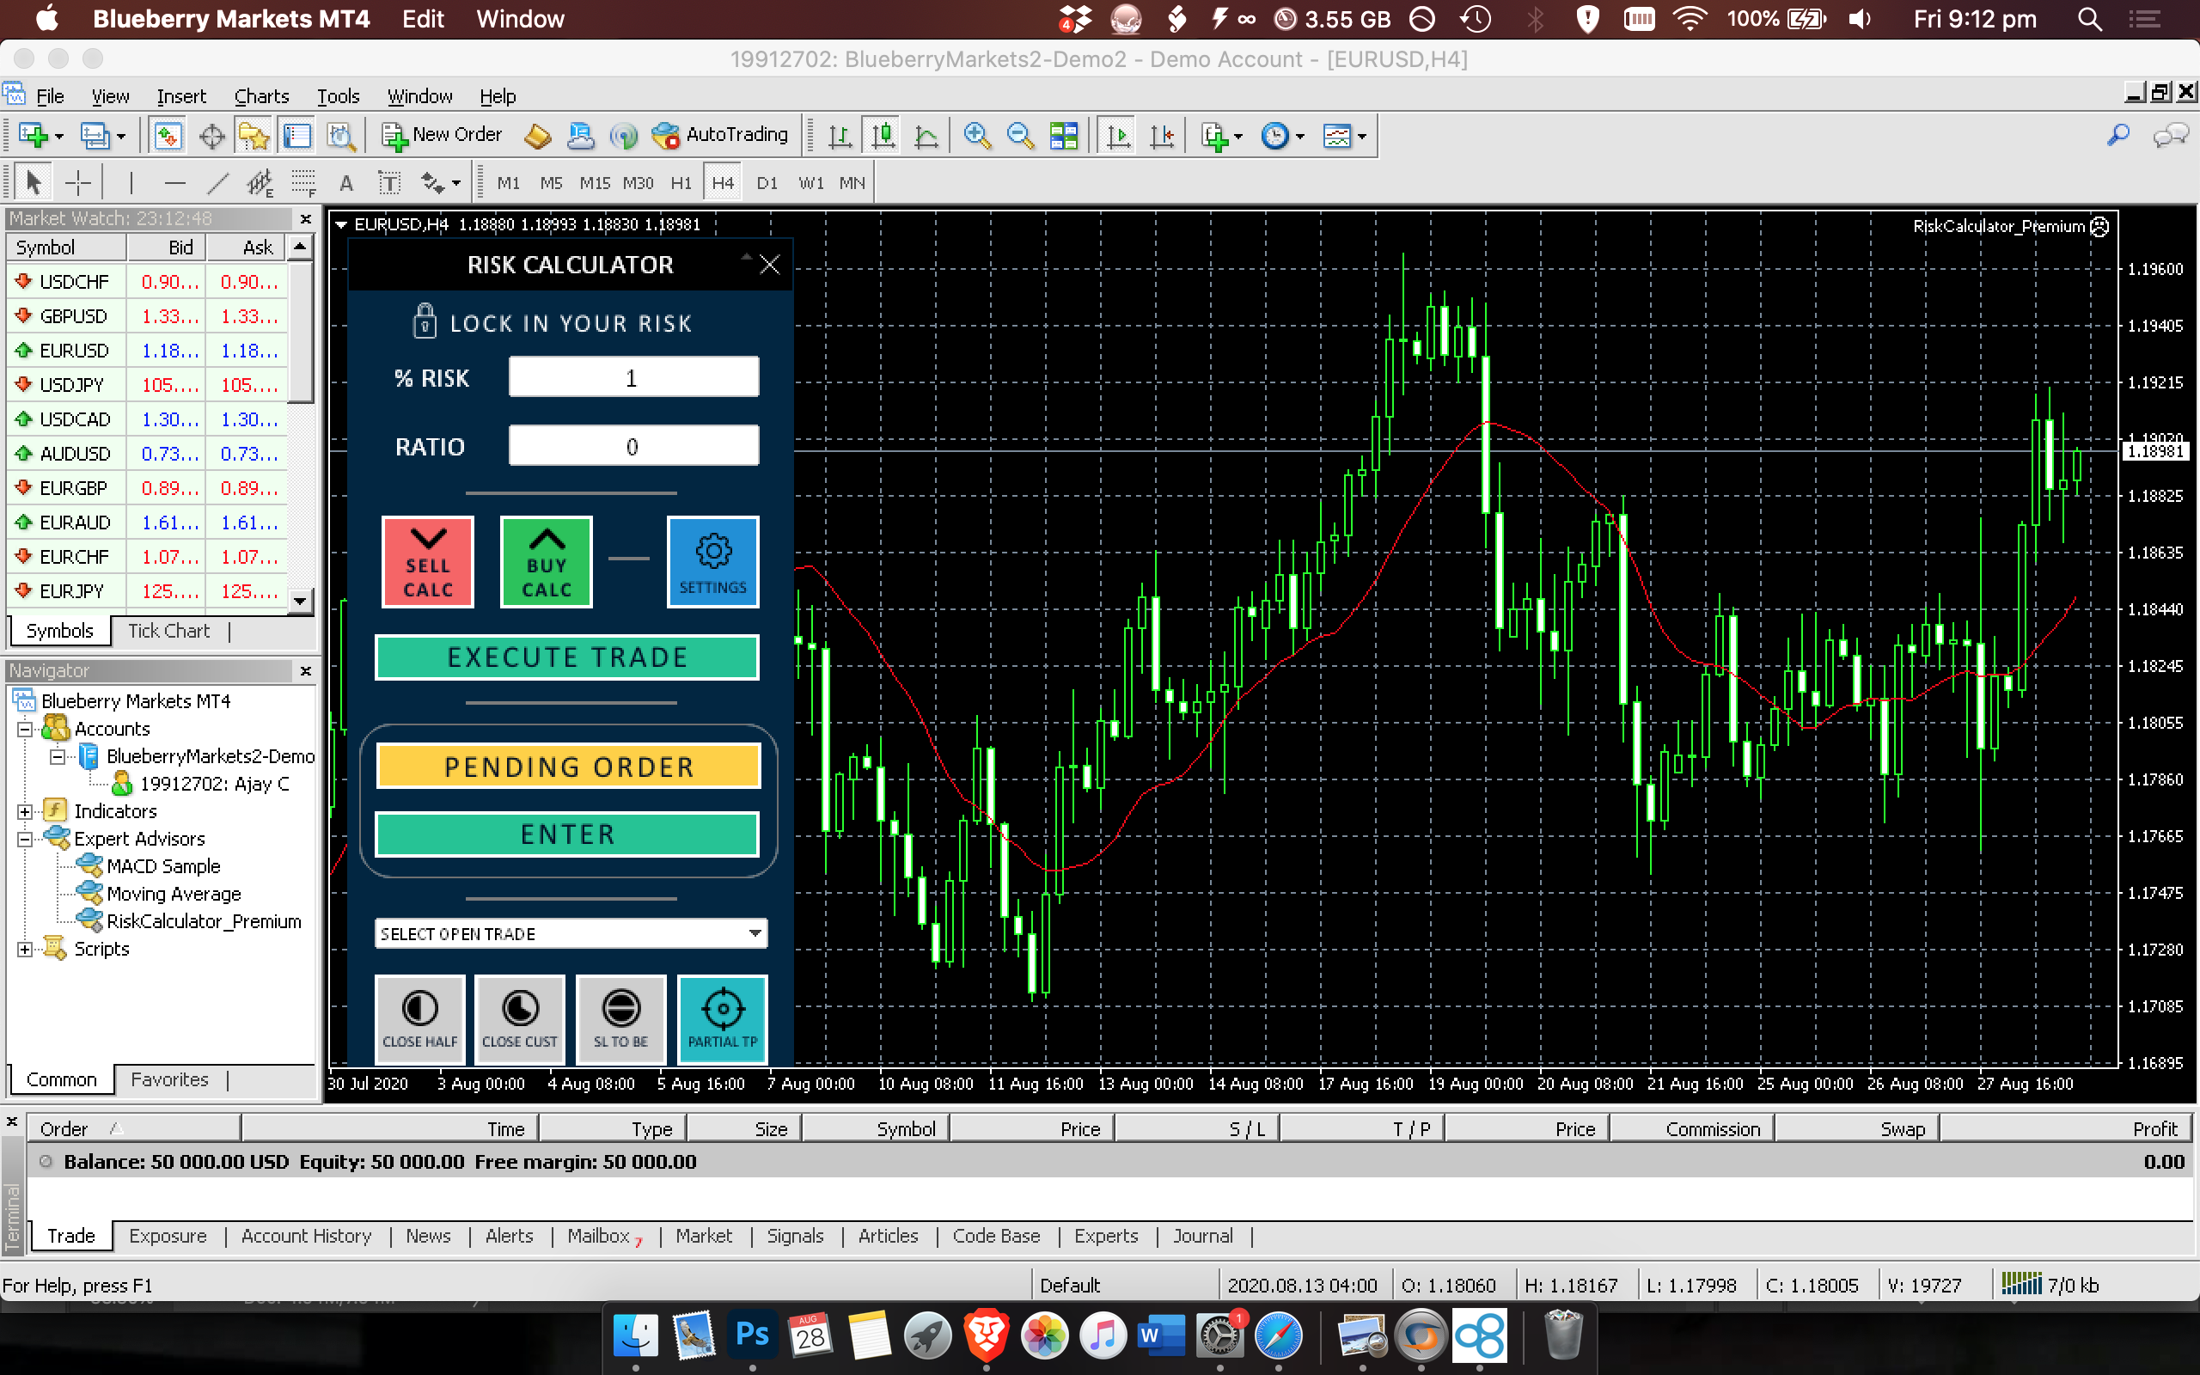This screenshot has height=1375, width=2200.
Task: Open the Journal tab in Terminal
Action: (1201, 1236)
